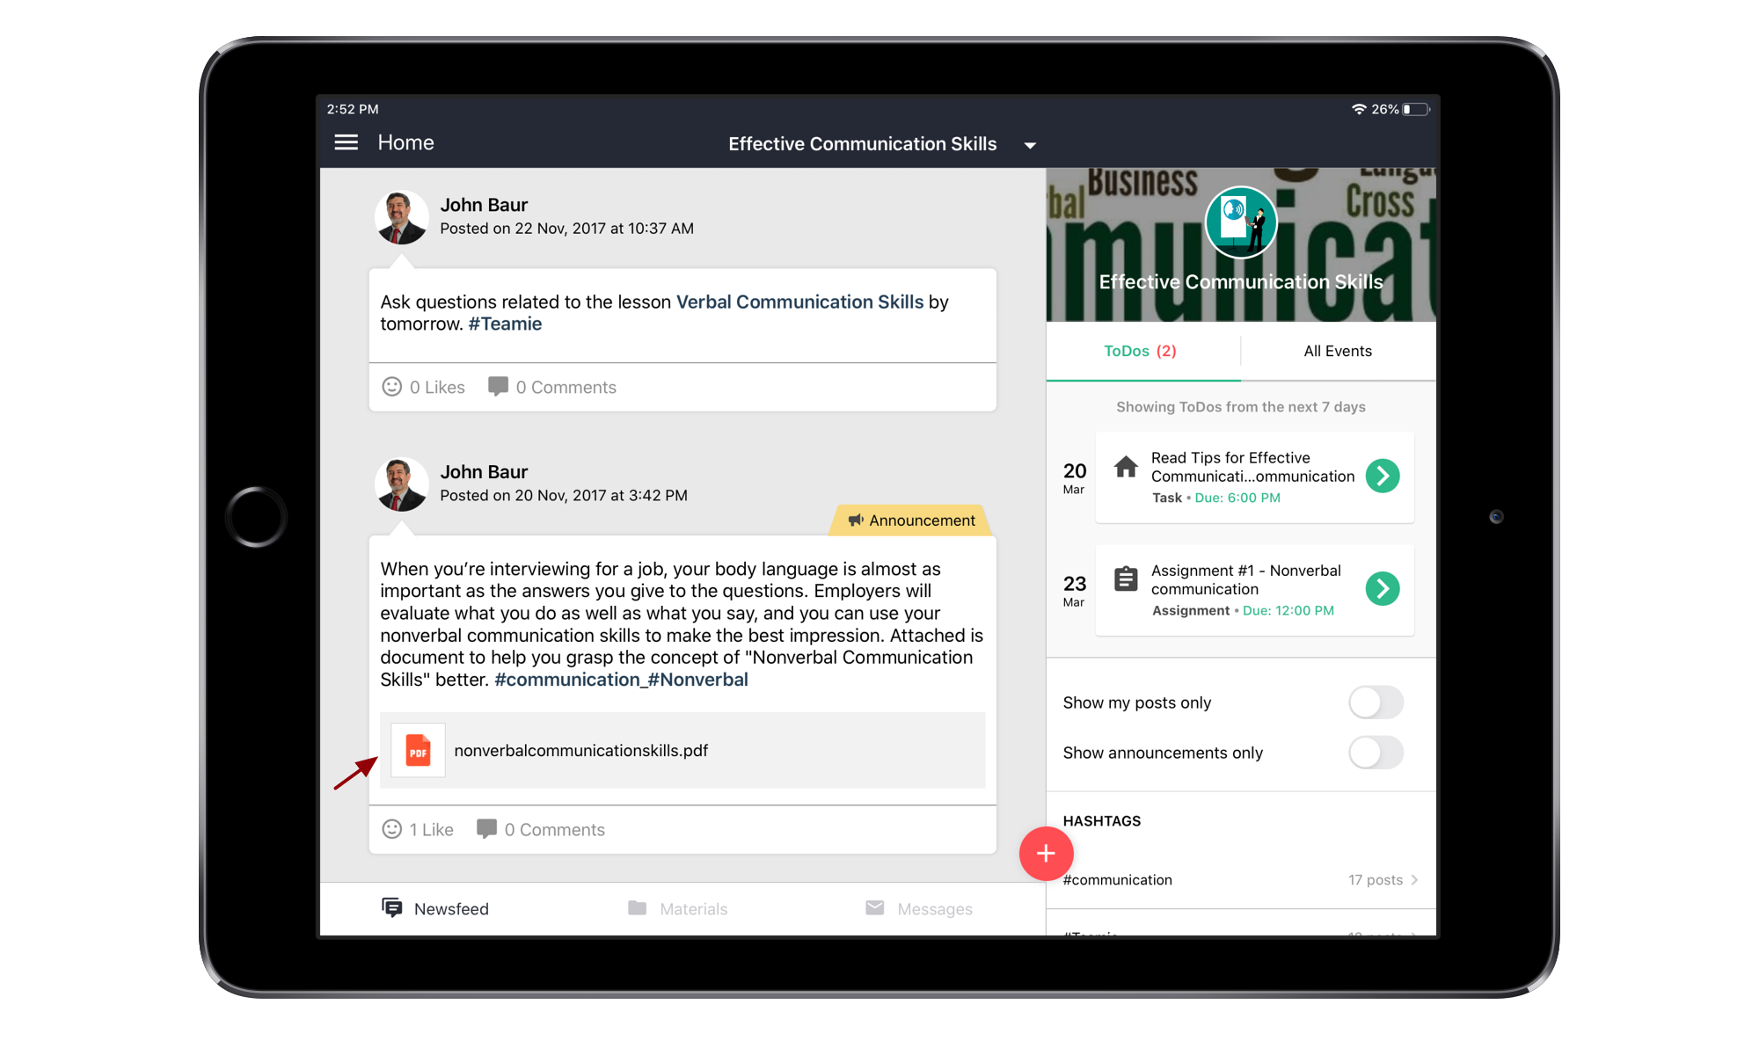Viewport: 1759px width, 1048px height.
Task: Click Assignment #1 - Nonverbal communication title
Action: [x=1245, y=579]
